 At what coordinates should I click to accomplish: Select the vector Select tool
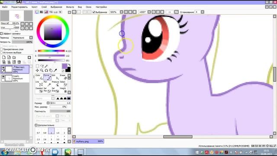[x=64, y=84]
